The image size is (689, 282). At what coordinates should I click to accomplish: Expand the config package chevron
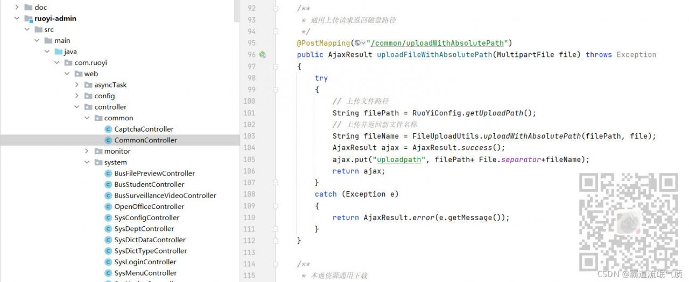tap(77, 96)
